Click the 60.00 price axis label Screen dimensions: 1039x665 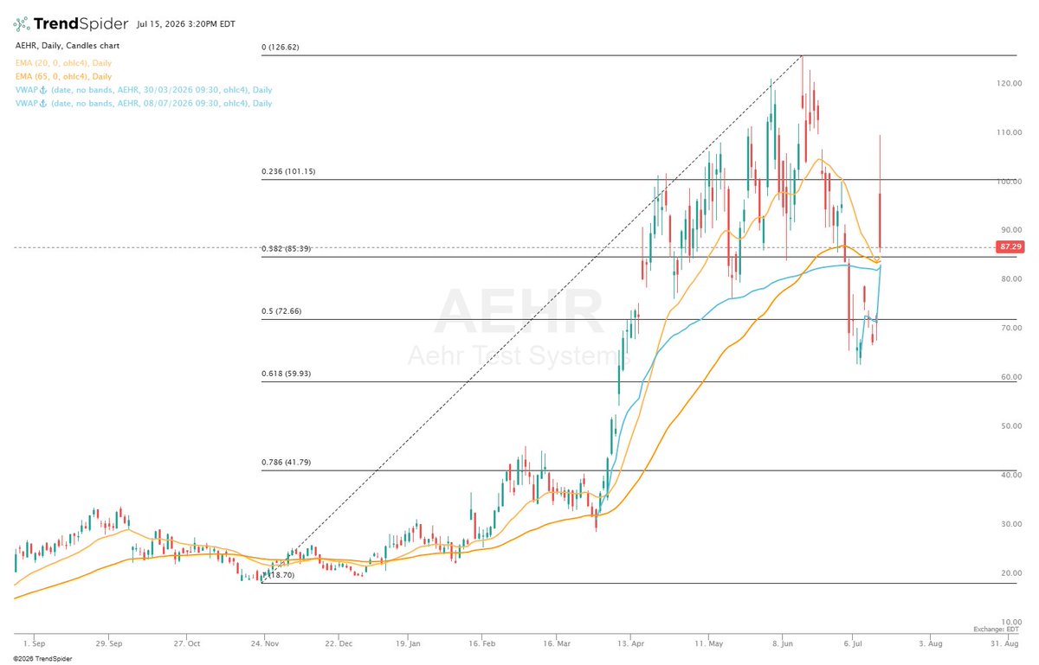click(1011, 377)
